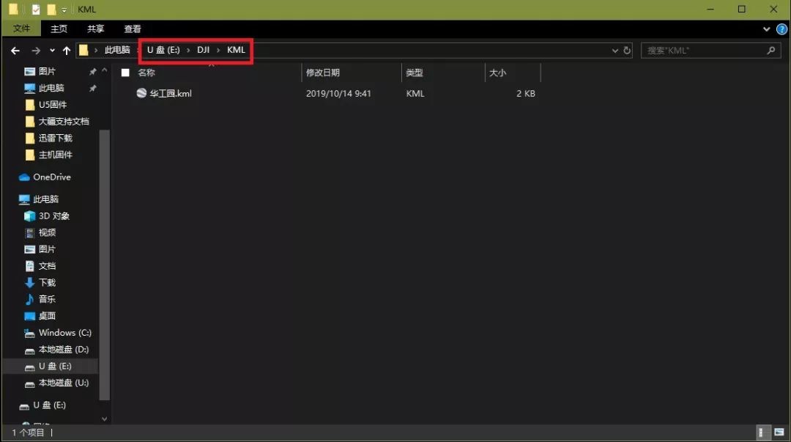Navigate to DJI via the breadcrumb
This screenshot has width=791, height=442.
pos(203,50)
